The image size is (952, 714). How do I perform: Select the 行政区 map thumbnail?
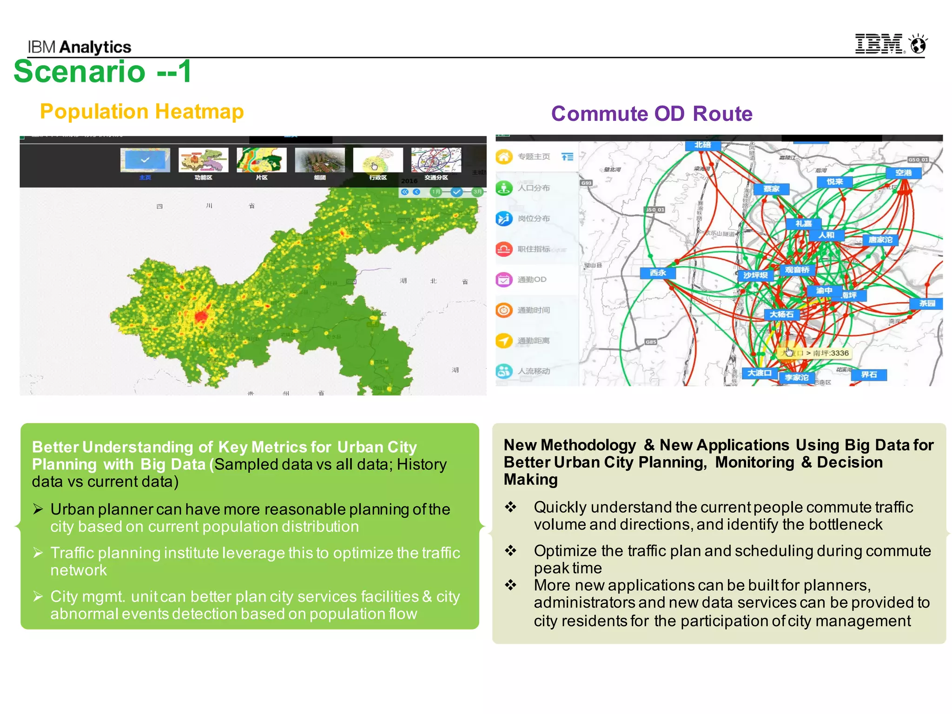pyautogui.click(x=378, y=160)
